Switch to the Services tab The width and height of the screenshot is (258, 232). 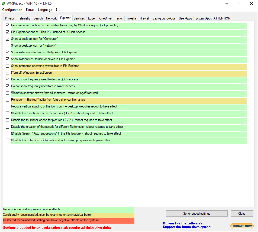pyautogui.click(x=79, y=18)
